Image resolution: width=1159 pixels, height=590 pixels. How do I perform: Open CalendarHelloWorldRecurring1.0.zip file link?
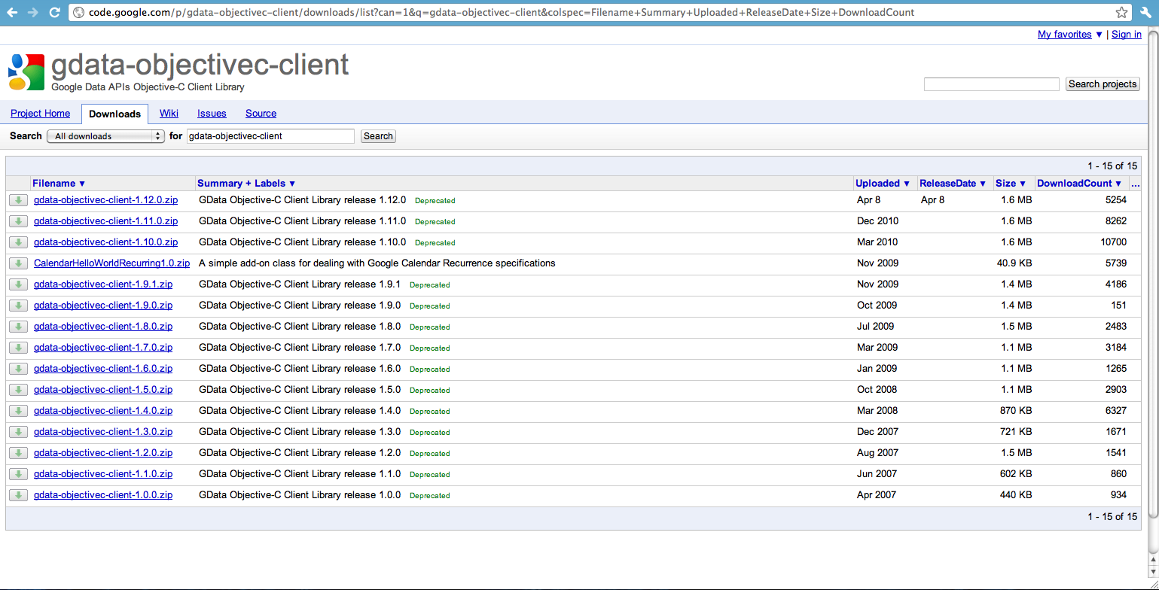point(111,263)
